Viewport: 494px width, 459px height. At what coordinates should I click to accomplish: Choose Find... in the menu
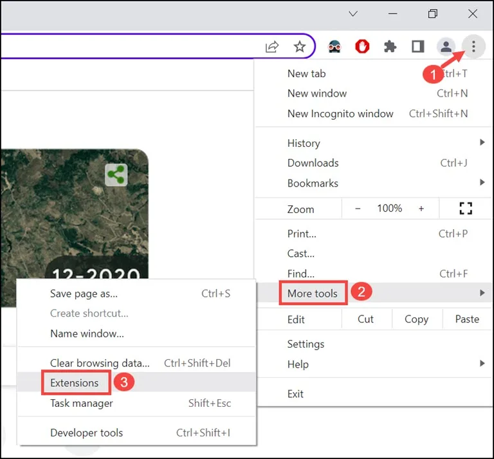pos(373,274)
